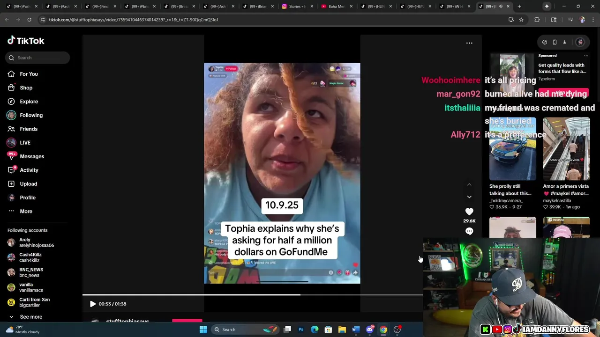Open the For You feed
600x337 pixels.
(29, 74)
